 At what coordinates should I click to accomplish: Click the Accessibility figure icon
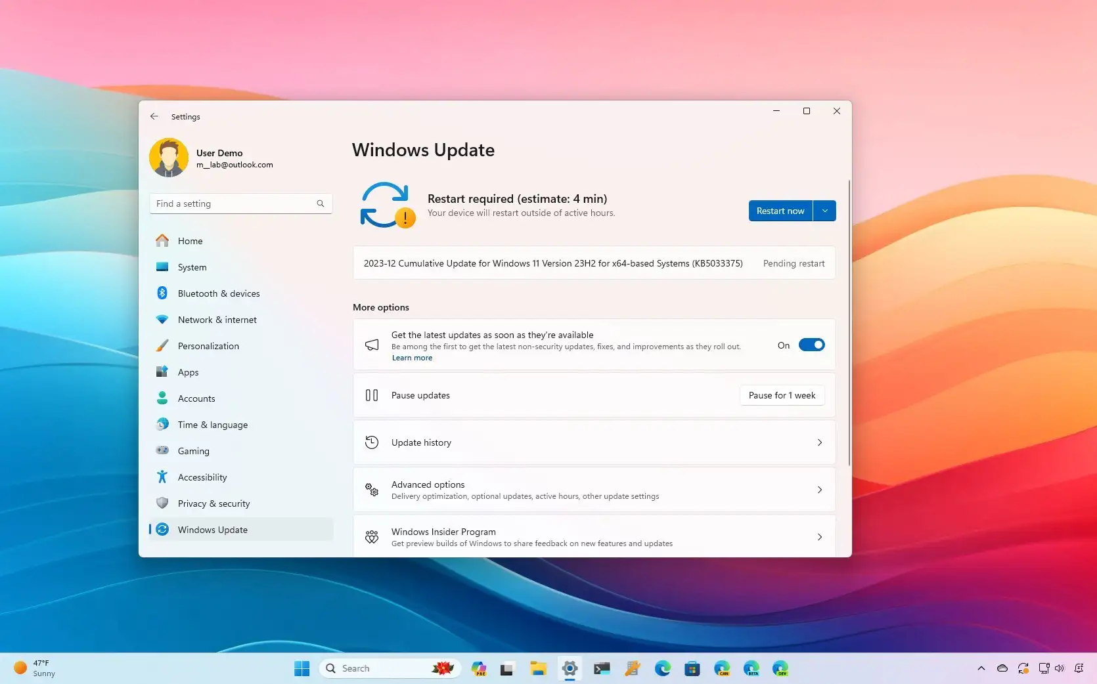click(x=162, y=477)
